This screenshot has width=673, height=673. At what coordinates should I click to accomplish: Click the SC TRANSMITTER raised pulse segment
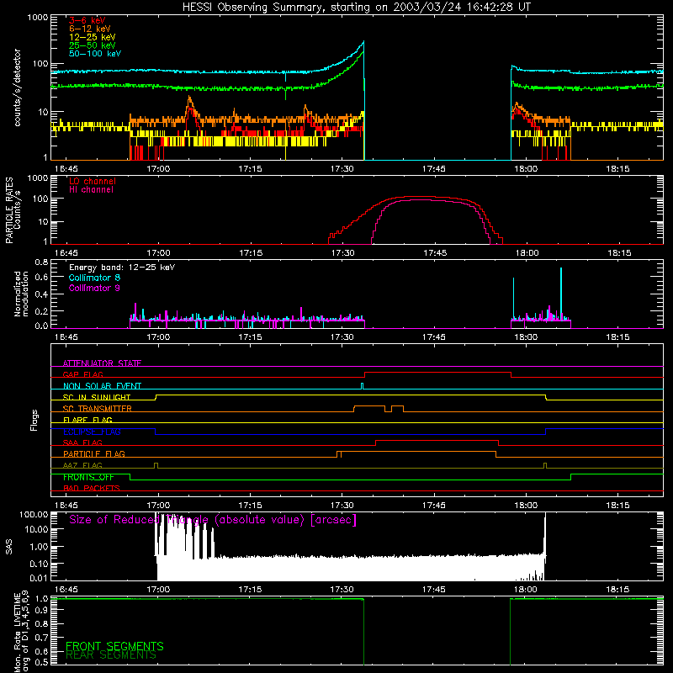tap(369, 406)
